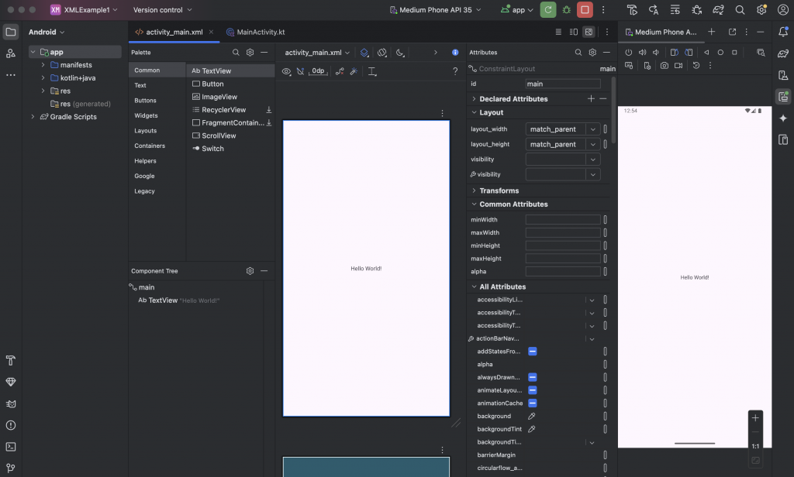Open the Logcat tool window
794x477 pixels.
(11, 403)
